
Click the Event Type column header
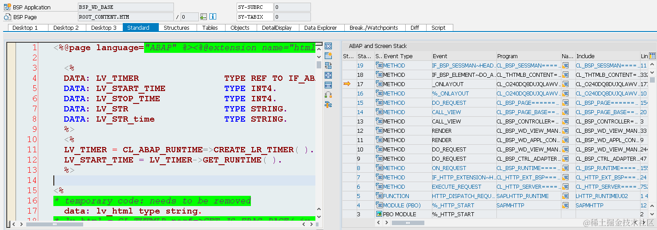(x=407, y=56)
